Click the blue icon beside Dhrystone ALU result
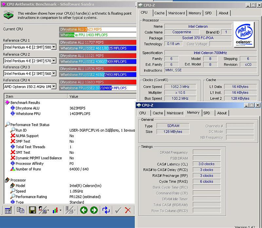This screenshot has height=228, width=262. pos(13,108)
